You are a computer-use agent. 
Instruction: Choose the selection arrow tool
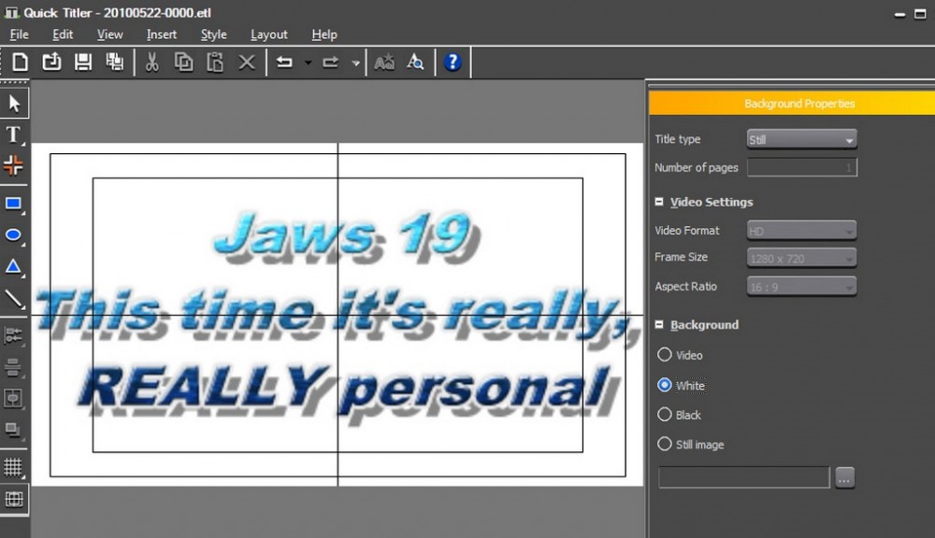[x=14, y=104]
